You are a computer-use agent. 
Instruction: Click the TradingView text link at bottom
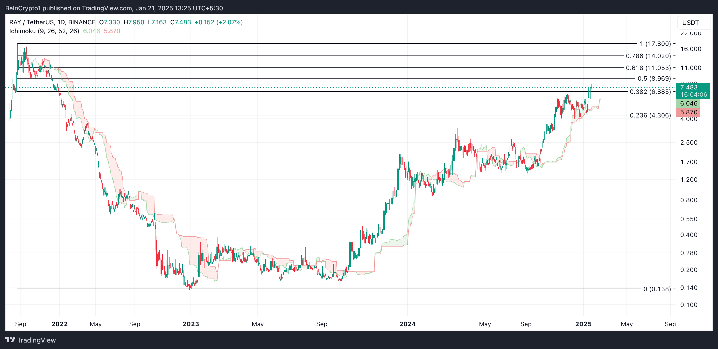[36, 340]
